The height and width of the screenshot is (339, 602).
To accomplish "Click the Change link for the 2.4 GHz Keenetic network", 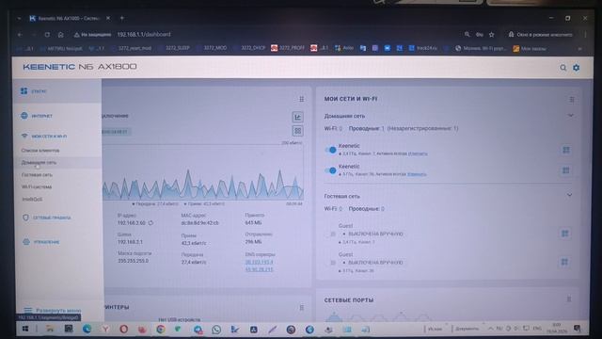I will (418, 153).
